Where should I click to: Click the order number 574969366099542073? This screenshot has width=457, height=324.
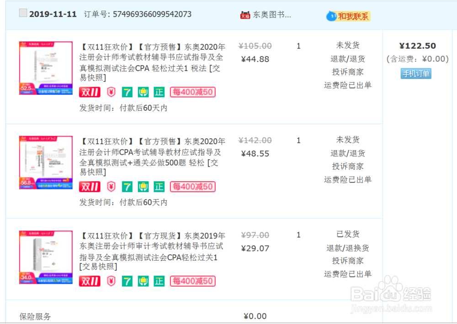(x=152, y=14)
